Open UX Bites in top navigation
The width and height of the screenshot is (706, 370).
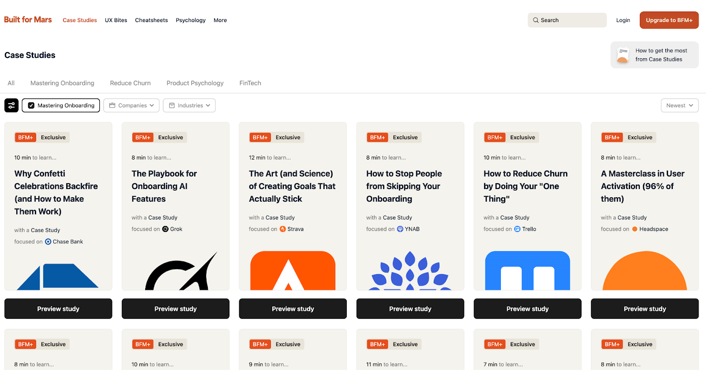(116, 20)
